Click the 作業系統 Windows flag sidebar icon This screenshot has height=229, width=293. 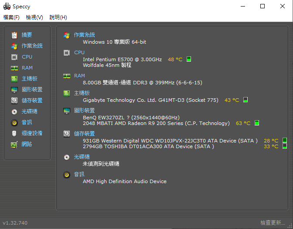[x=14, y=46]
